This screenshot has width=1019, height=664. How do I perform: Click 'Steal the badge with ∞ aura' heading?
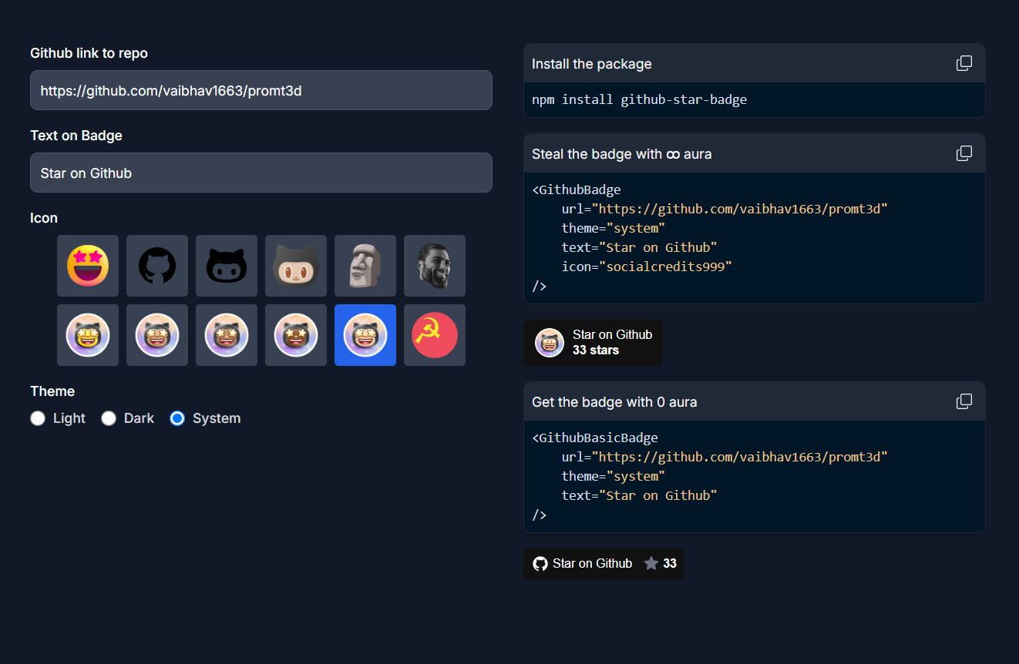pos(621,154)
